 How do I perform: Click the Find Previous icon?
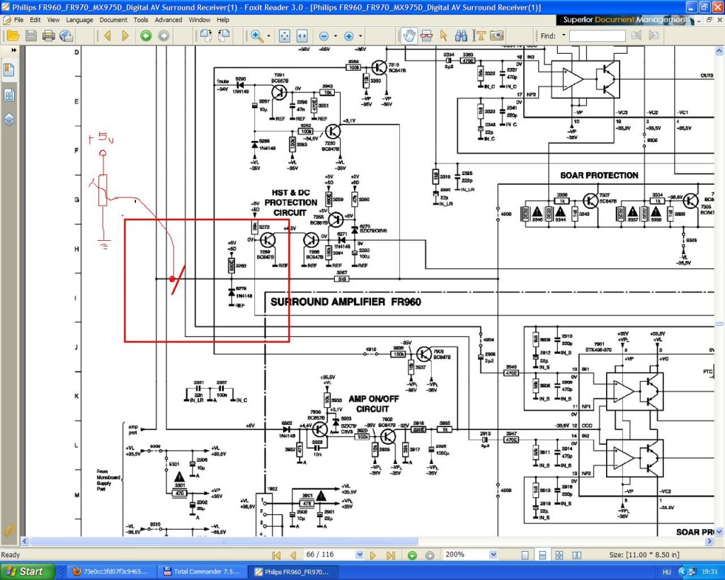click(x=636, y=35)
